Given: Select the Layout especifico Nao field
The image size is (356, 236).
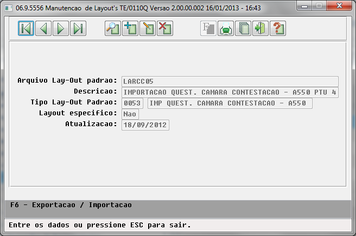Looking at the screenshot, I should pos(130,114).
